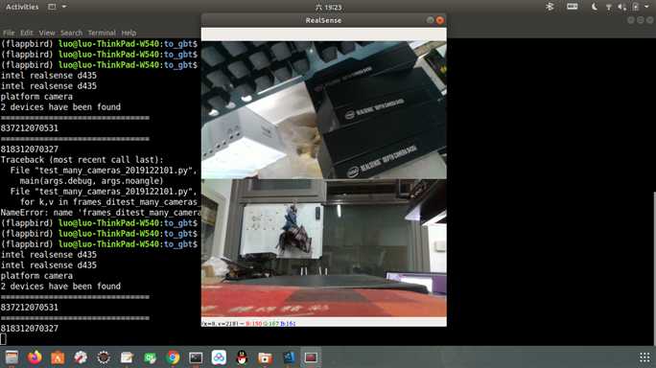
Task: Click the last '818312070327' serial line
Action: (x=30, y=329)
